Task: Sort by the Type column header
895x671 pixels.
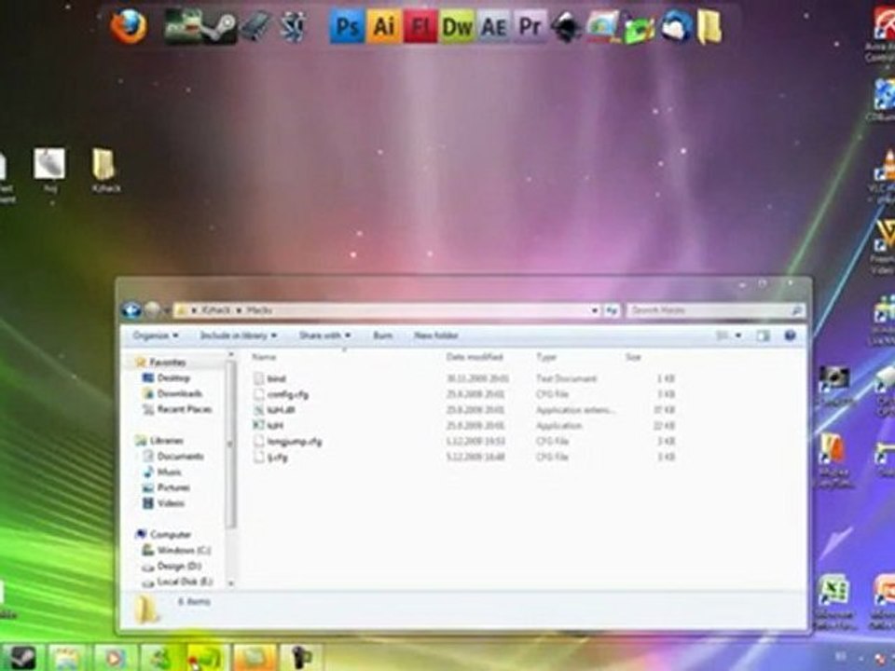Action: [546, 357]
